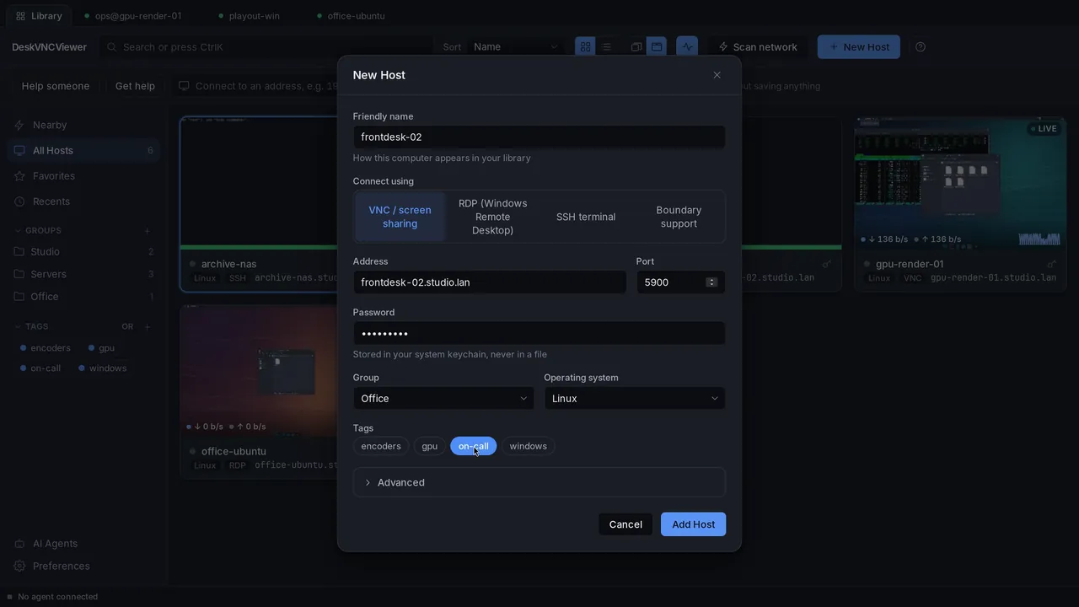Click the port number stepper
This screenshot has width=1079, height=607.
pos(711,282)
